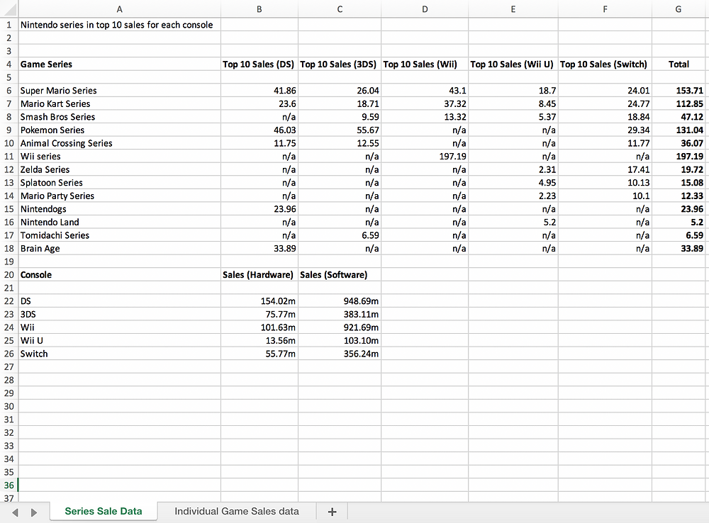Select the 'Nintendo Land' cell

coord(119,222)
